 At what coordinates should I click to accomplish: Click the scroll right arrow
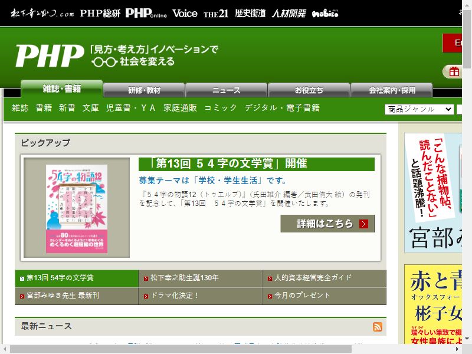(x=457, y=349)
